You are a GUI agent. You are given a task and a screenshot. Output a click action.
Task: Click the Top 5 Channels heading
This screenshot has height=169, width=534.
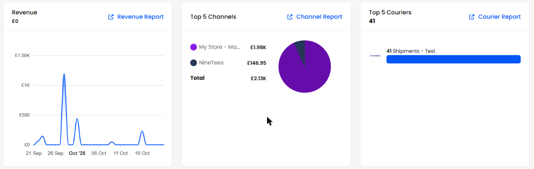[213, 17]
